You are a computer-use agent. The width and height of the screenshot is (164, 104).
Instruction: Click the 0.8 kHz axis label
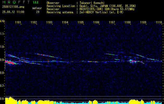[x=2, y=73]
